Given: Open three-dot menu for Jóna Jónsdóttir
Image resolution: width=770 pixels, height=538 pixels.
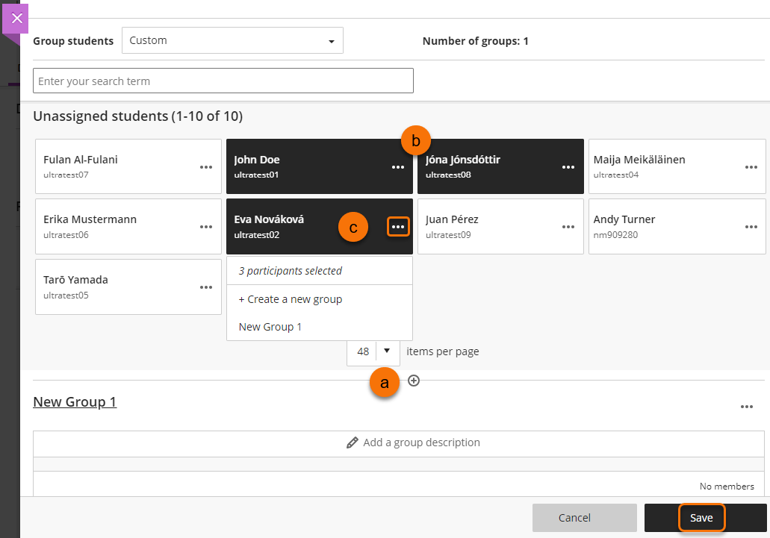Looking at the screenshot, I should 568,167.
